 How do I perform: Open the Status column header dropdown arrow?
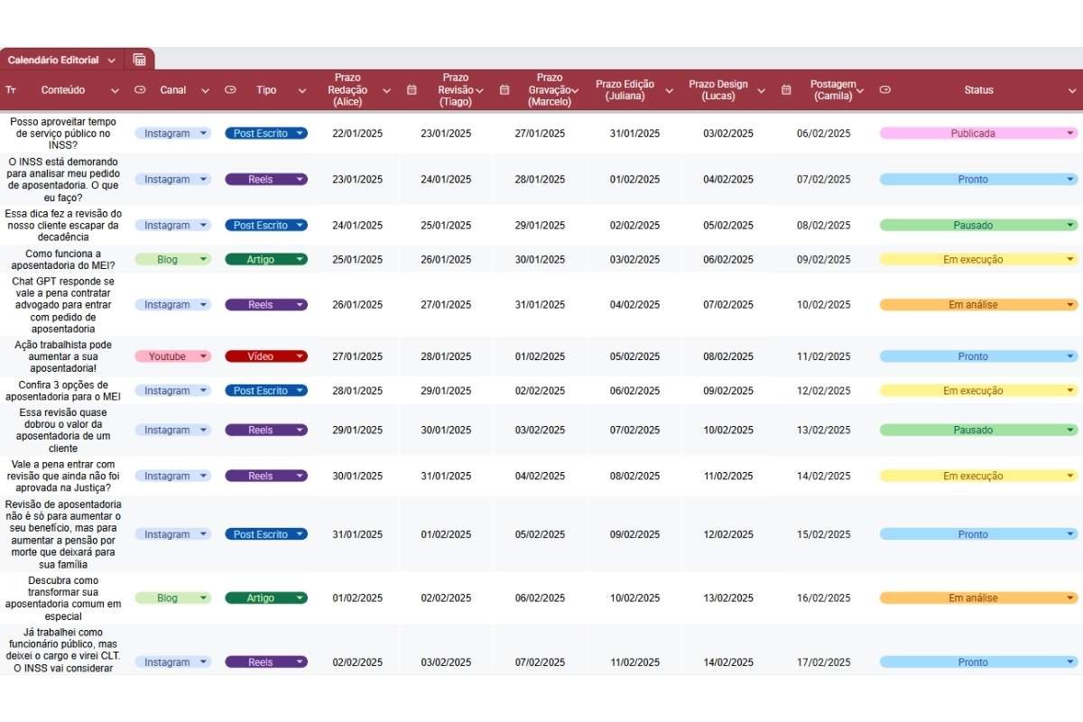[1072, 90]
